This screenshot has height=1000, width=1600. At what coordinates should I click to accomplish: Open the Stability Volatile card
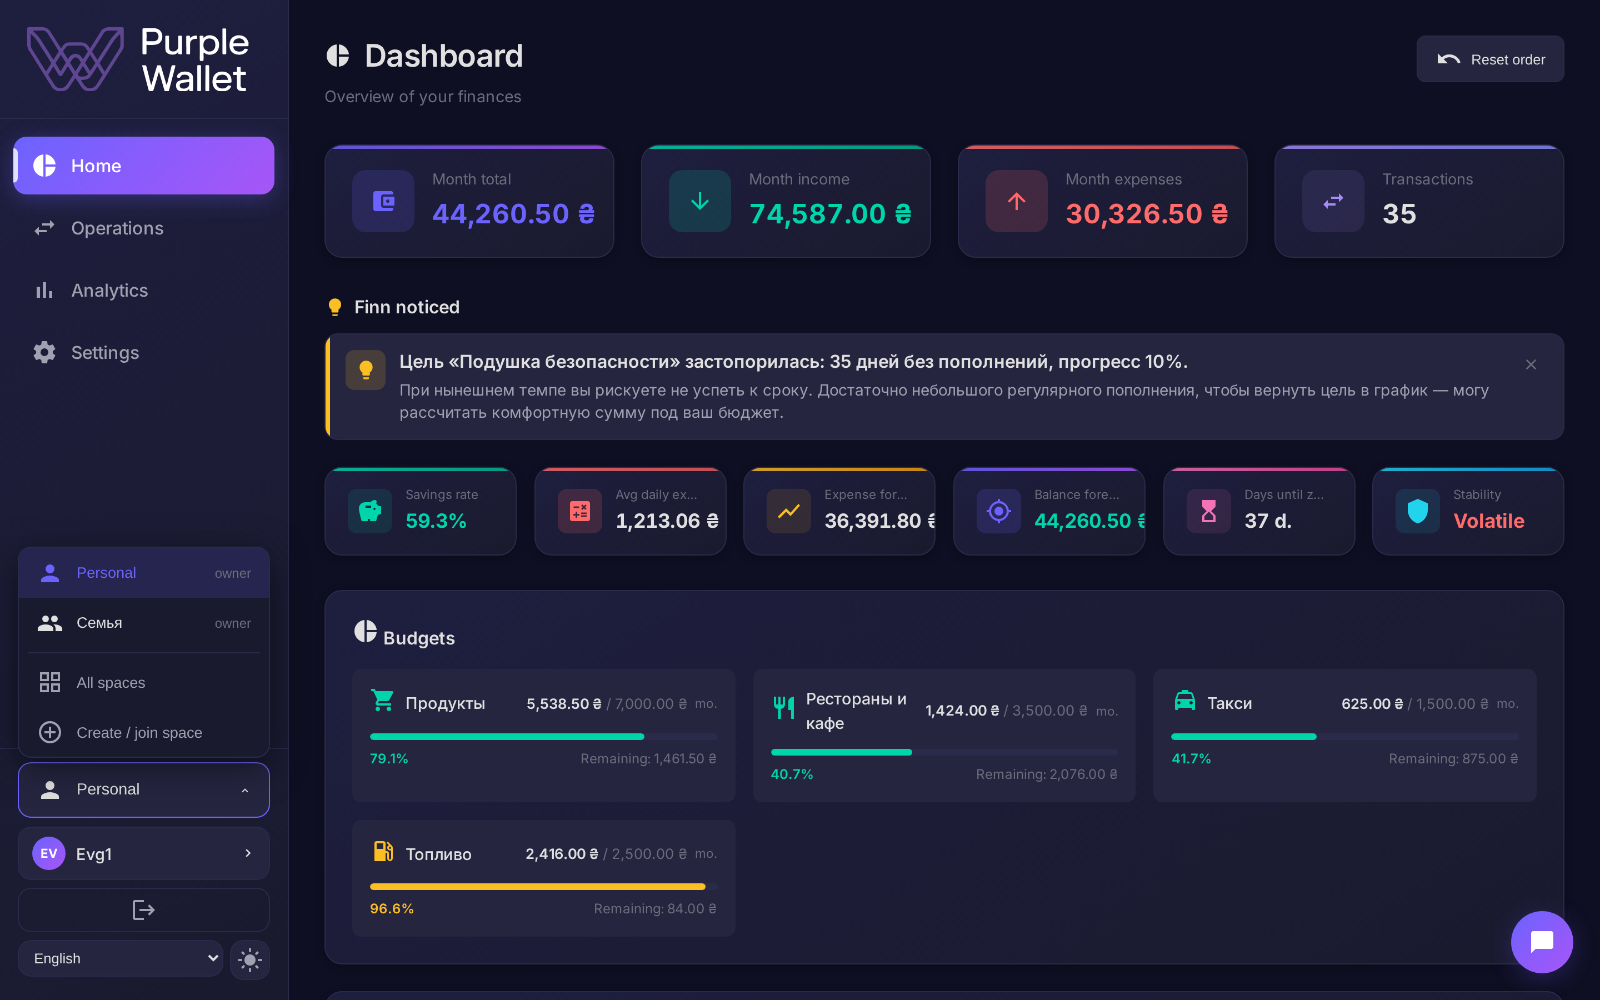coord(1468,511)
